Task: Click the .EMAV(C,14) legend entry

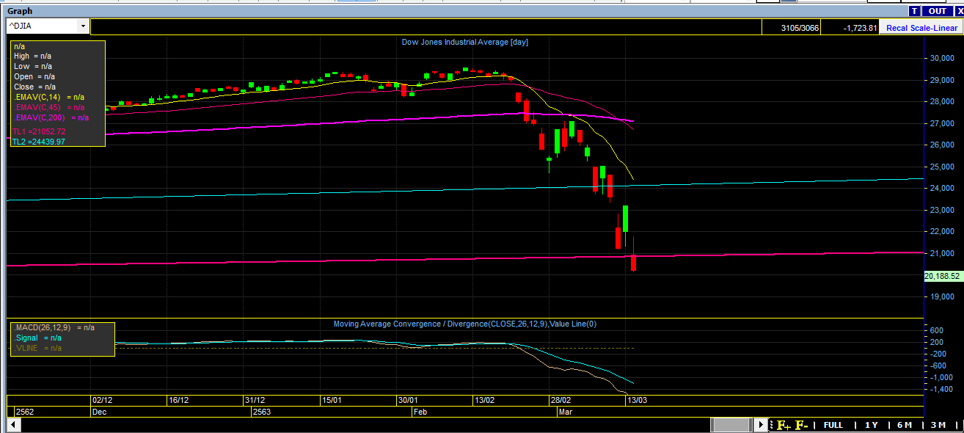Action: (x=49, y=97)
